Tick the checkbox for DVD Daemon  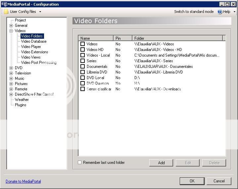[x=82, y=83]
